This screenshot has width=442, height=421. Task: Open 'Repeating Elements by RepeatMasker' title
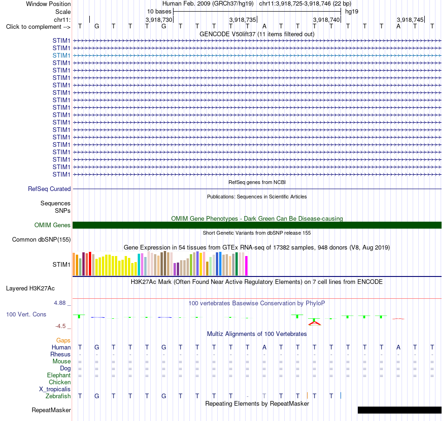pyautogui.click(x=257, y=404)
